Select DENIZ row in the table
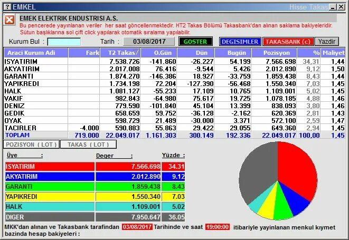349x240 pixels. point(174,105)
